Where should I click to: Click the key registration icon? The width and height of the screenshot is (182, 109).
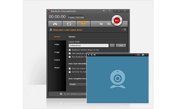pyautogui.click(x=104, y=11)
